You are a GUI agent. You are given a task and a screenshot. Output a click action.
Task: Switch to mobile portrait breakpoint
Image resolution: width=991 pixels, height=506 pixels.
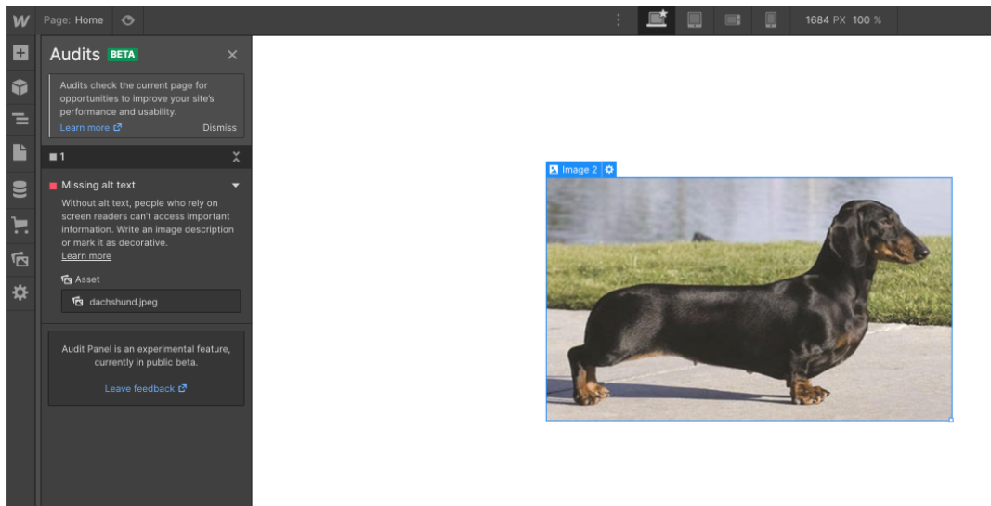point(771,20)
